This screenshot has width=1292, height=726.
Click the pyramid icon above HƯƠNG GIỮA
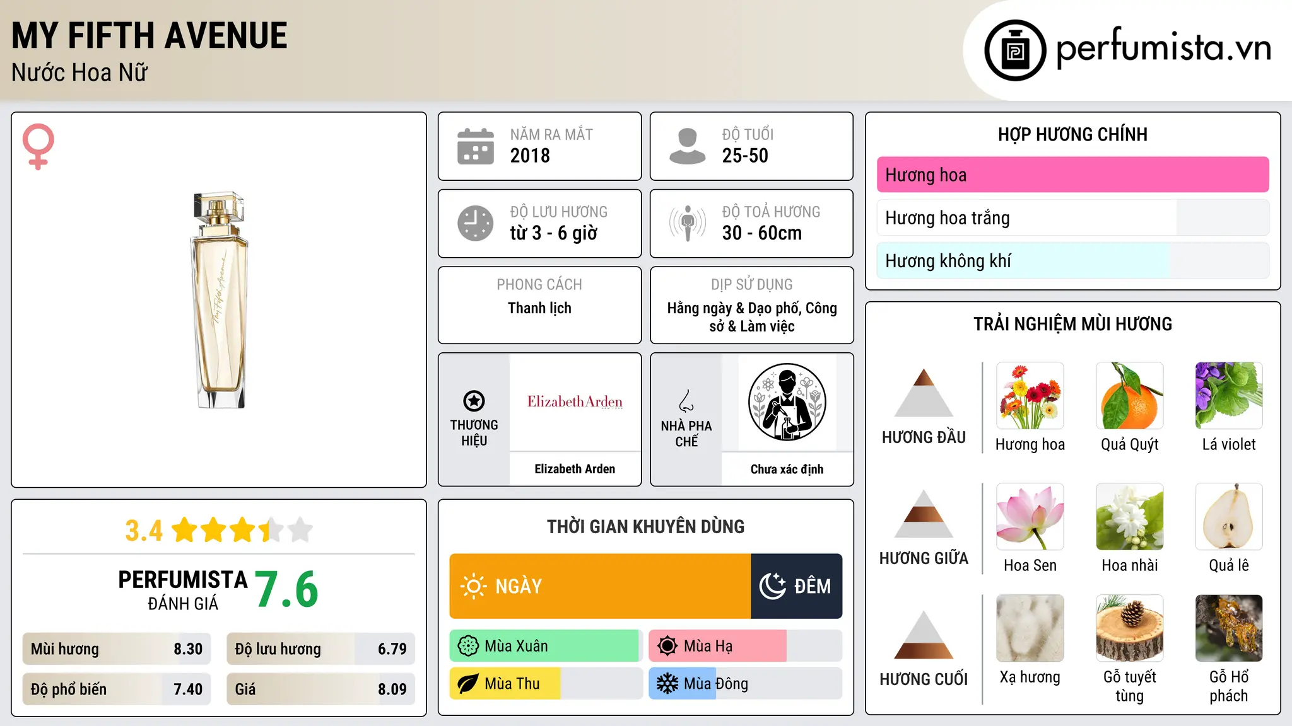924,514
